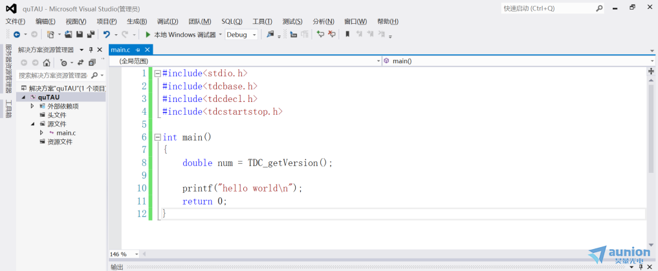Screen dimensions: 658x271
Task: Click the main() function member icon
Action: 386,61
